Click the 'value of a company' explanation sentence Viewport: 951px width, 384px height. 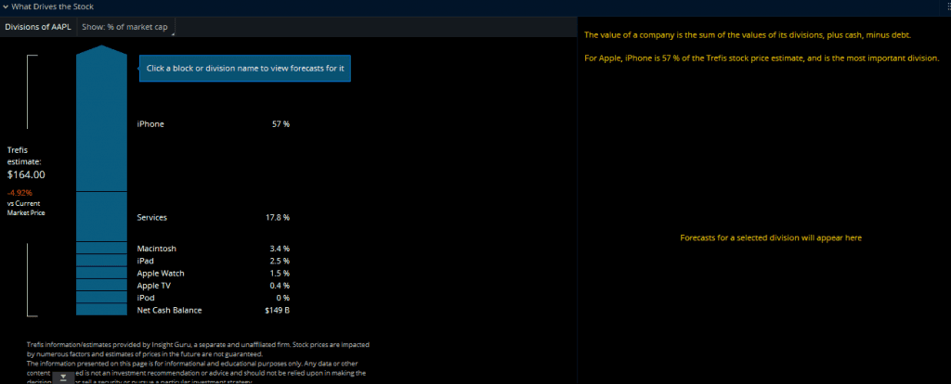(748, 35)
